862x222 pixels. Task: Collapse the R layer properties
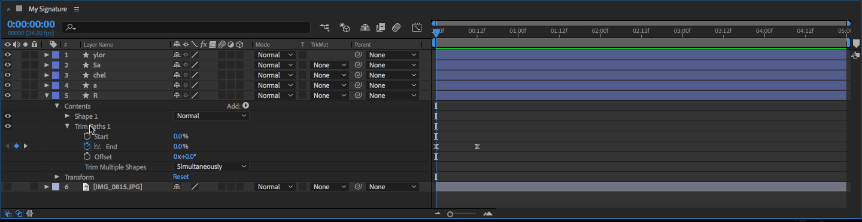(47, 95)
